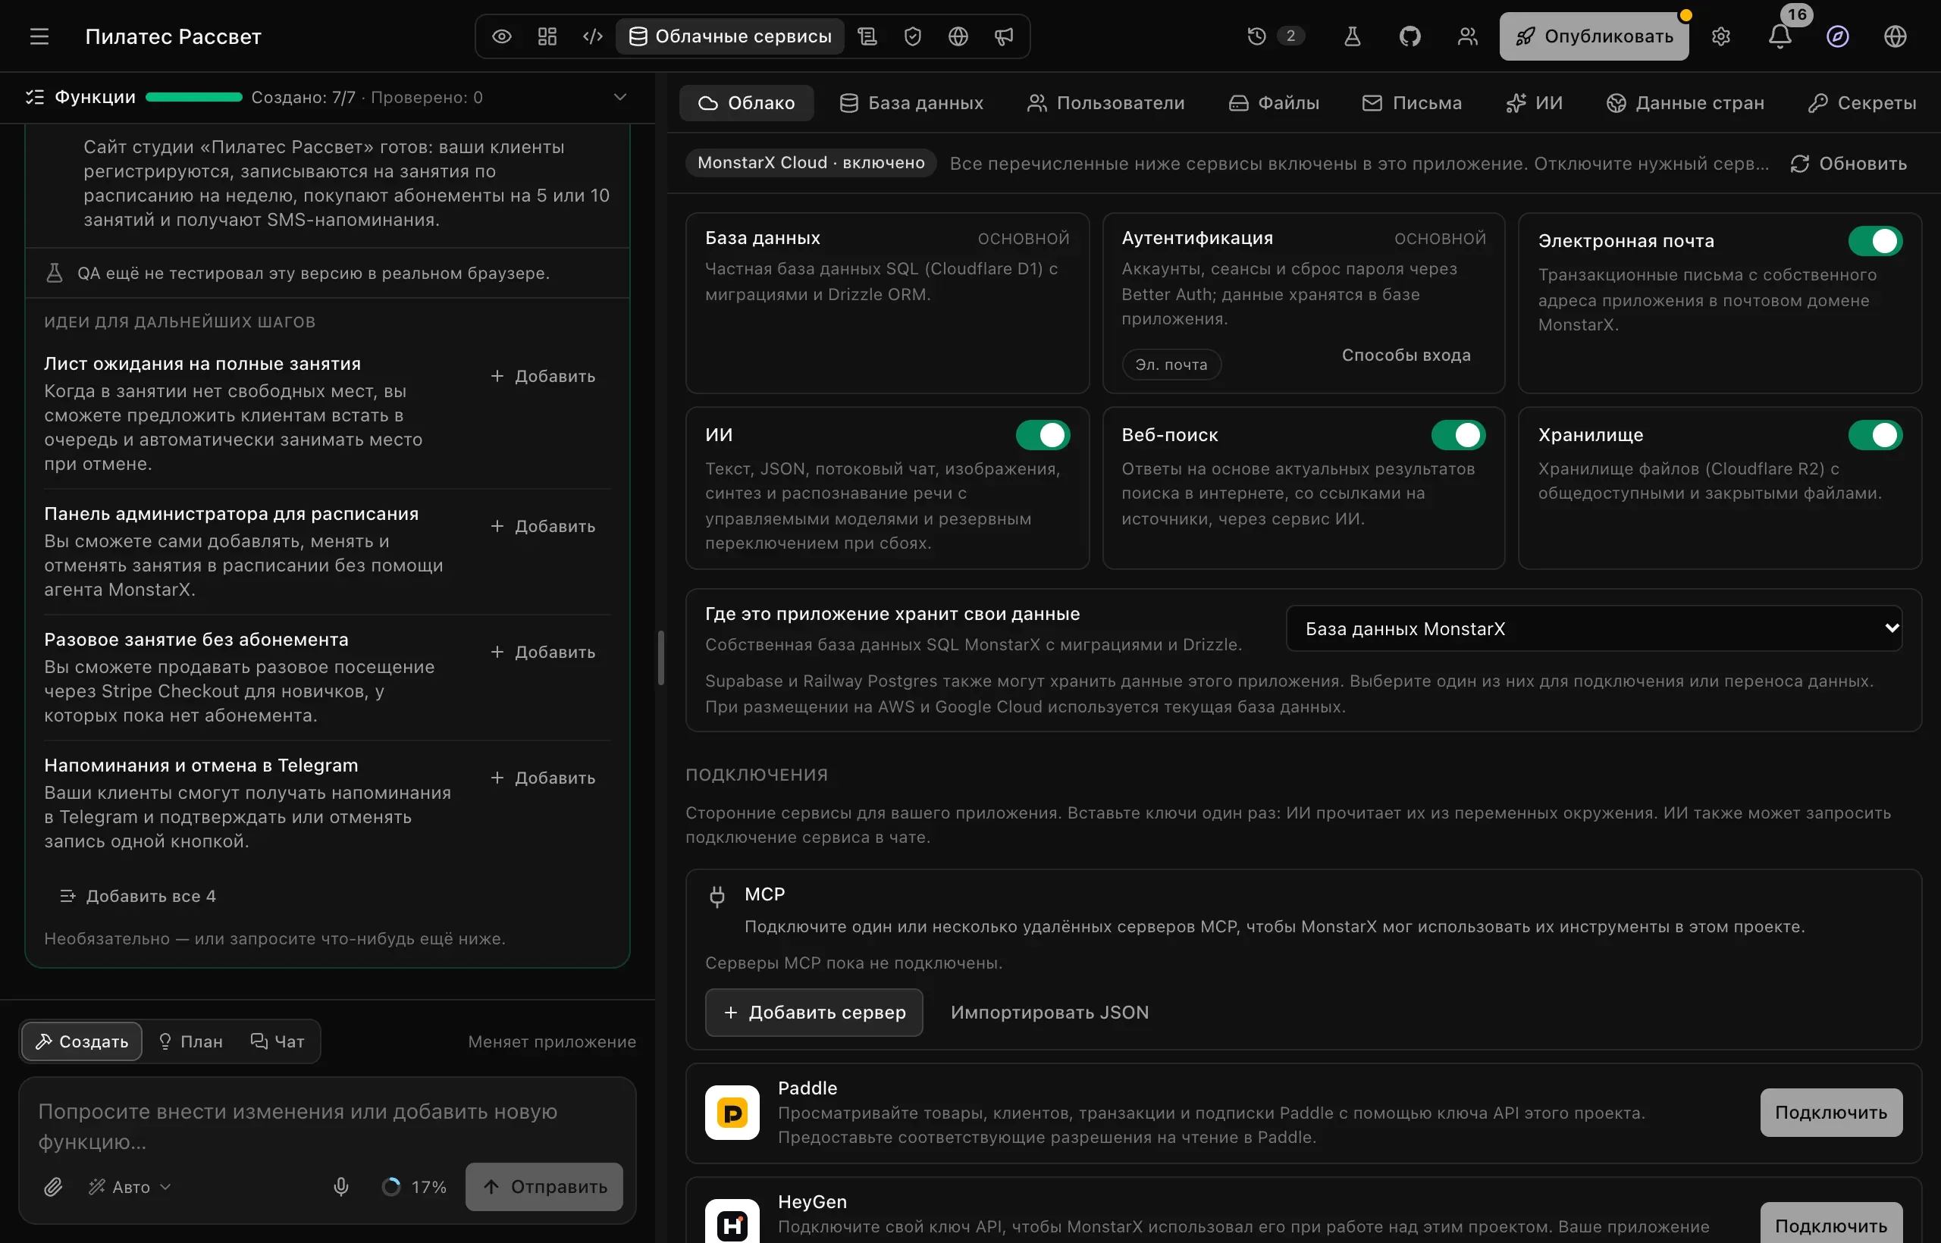The width and height of the screenshot is (1941, 1243).
Task: Open the megaphone marketing icon
Action: pos(1004,36)
